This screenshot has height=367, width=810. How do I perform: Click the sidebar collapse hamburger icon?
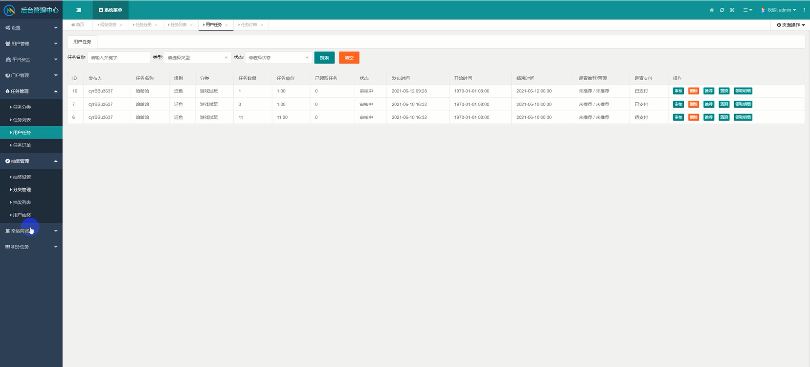pyautogui.click(x=79, y=10)
